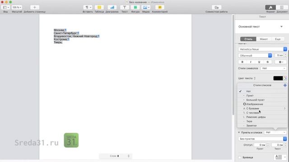Select the Нет list style

pyautogui.click(x=262, y=91)
